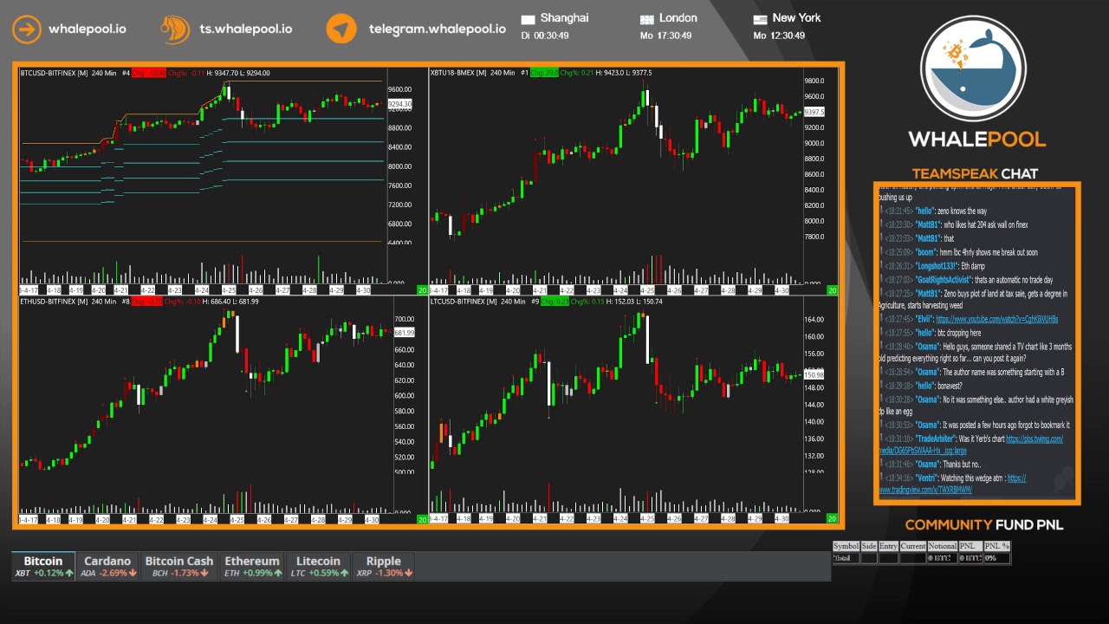Click the red Chg box in BTCUSD chart header

(x=149, y=73)
